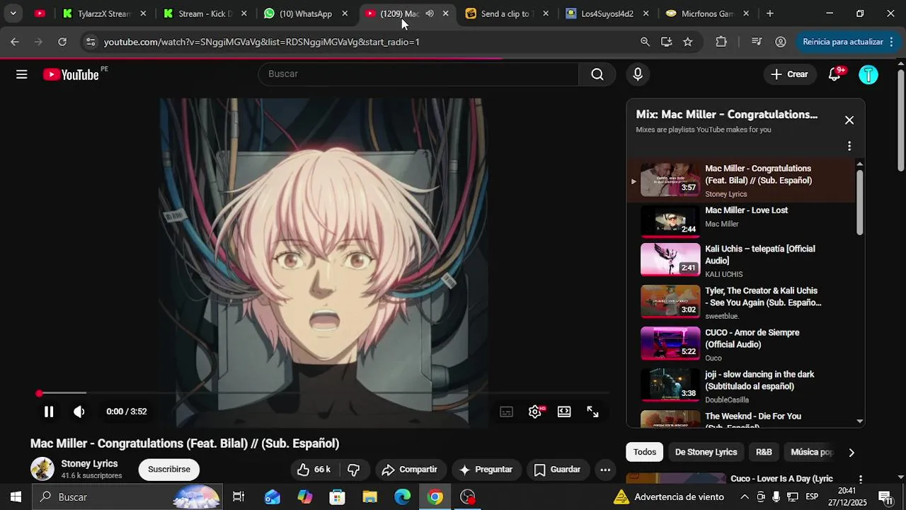Switch to the (10) WhatsApp tab
This screenshot has height=510, width=906.
(x=304, y=13)
